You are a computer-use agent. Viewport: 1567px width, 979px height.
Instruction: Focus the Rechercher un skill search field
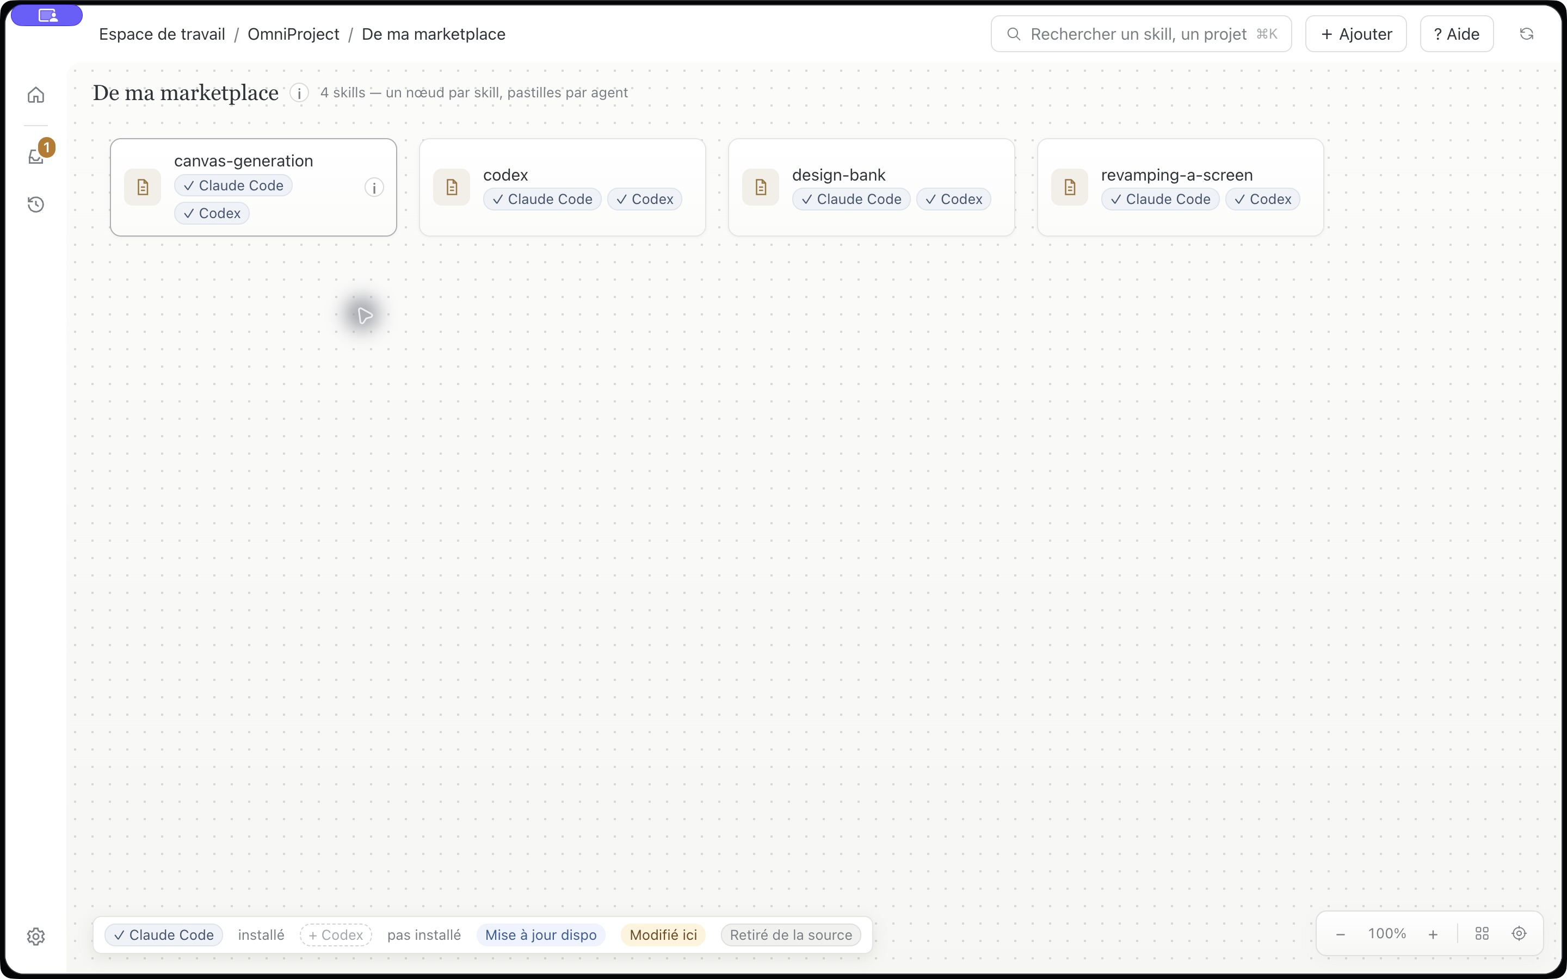(x=1141, y=34)
